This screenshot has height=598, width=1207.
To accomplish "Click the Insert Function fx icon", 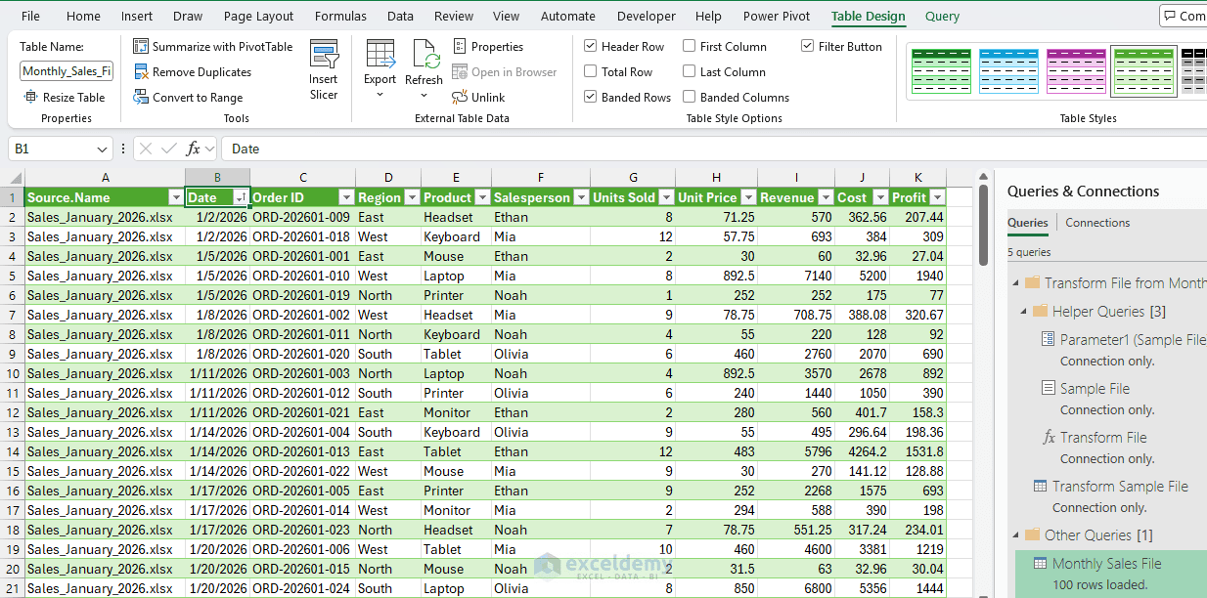I will click(194, 149).
